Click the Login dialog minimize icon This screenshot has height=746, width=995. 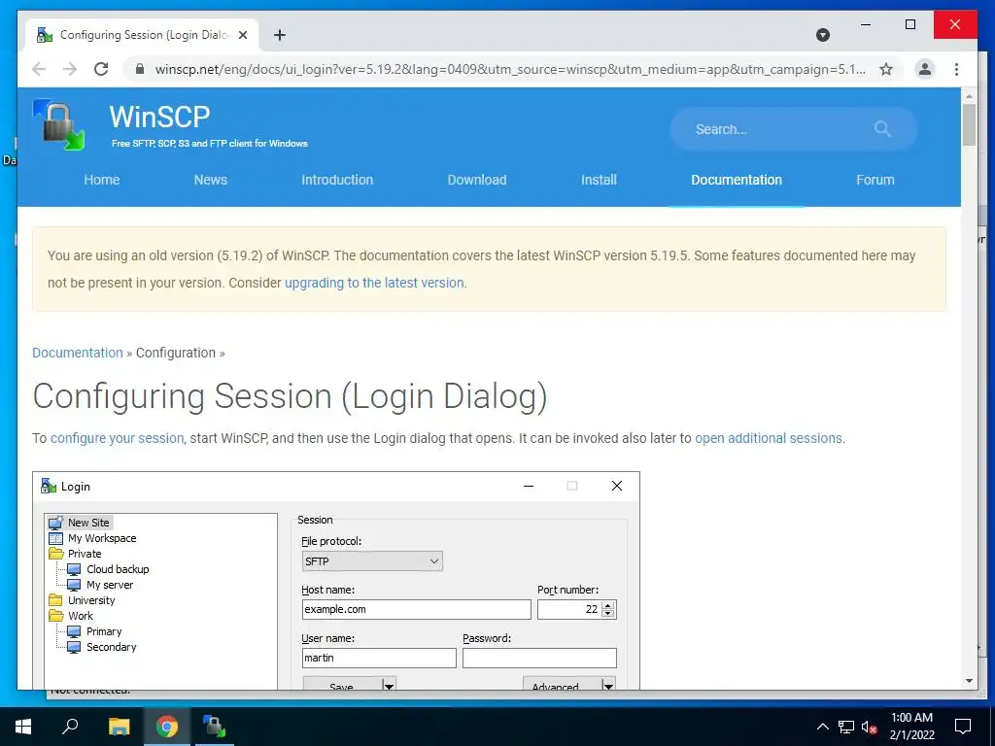(528, 486)
